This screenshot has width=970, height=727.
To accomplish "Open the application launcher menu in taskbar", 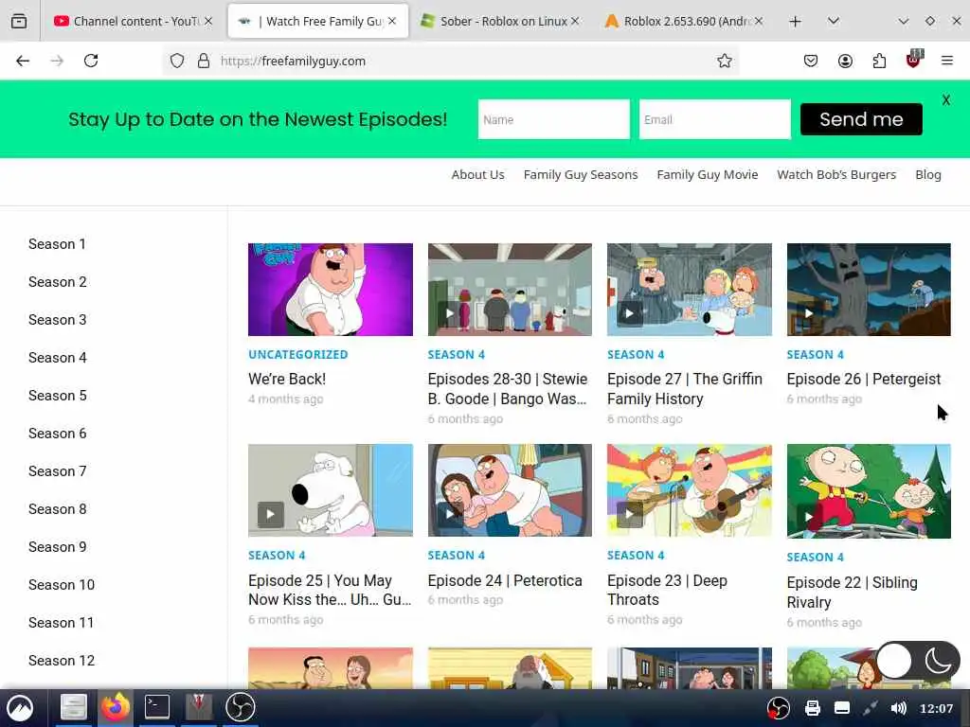I will 20,708.
